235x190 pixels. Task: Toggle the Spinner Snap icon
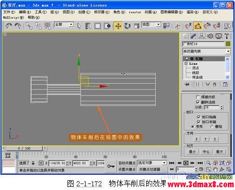tap(216, 26)
